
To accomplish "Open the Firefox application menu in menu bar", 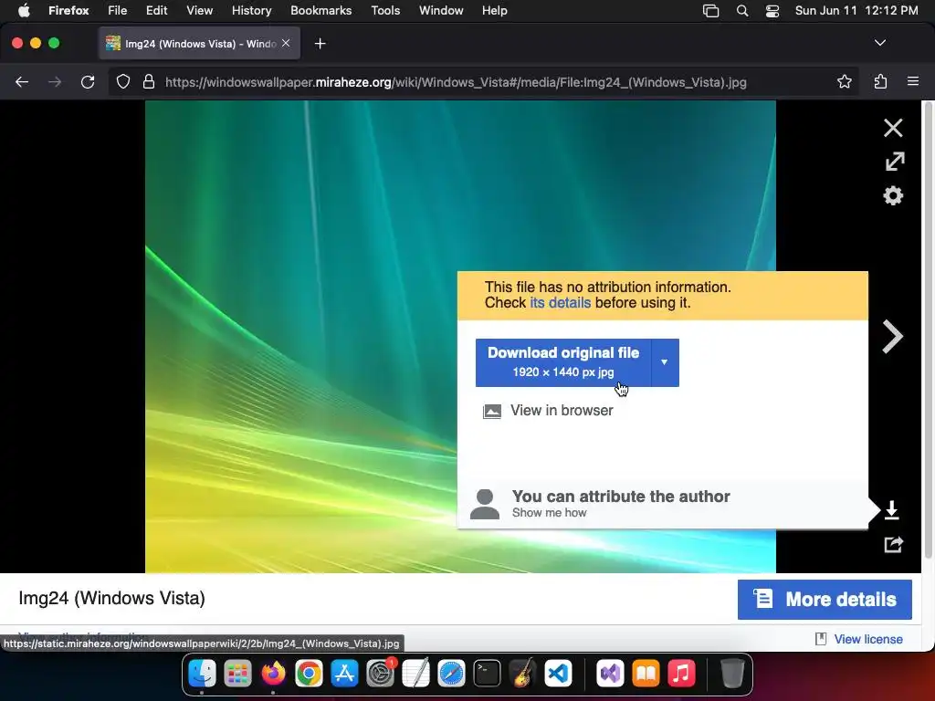I will [68, 10].
